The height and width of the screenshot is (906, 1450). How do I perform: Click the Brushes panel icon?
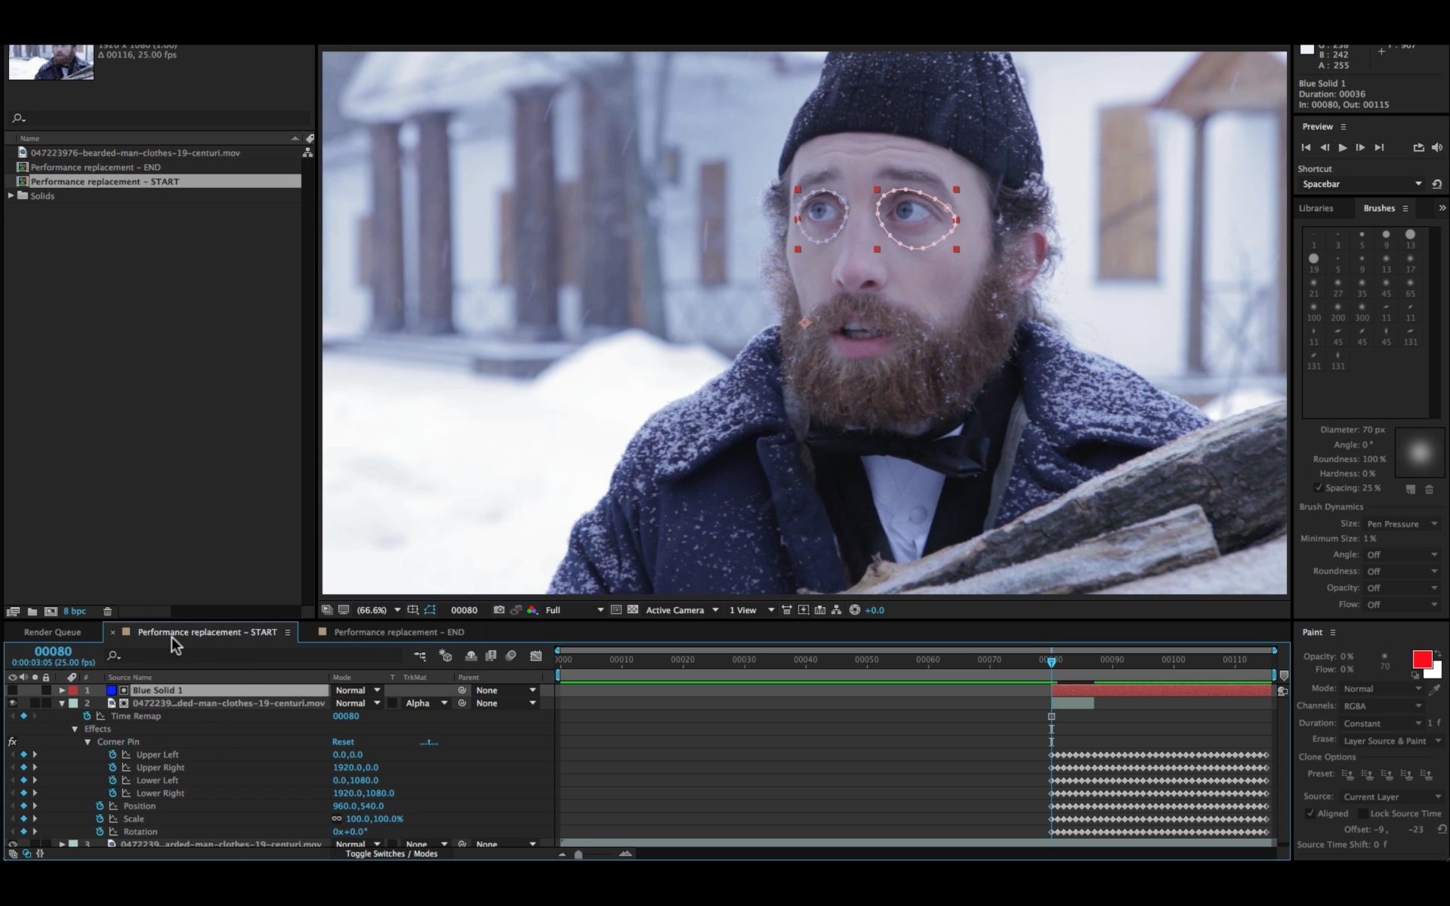point(1377,208)
